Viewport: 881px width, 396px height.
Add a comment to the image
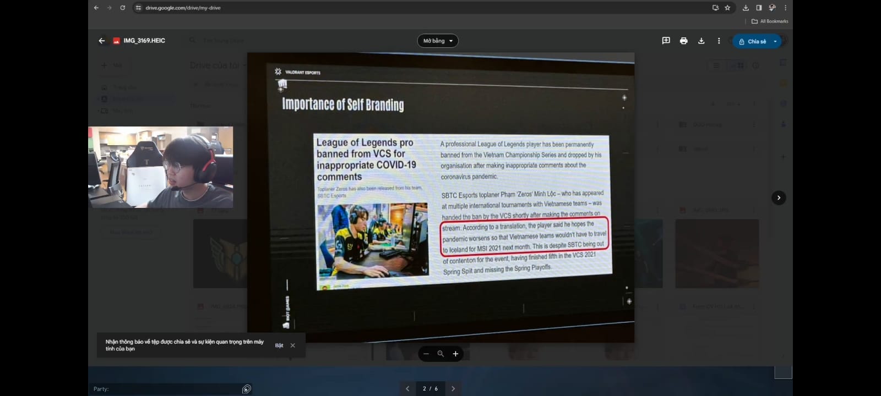click(x=666, y=41)
